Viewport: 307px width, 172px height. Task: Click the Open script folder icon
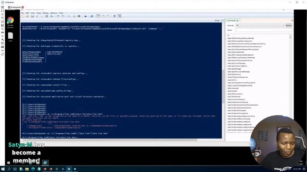[28, 16]
